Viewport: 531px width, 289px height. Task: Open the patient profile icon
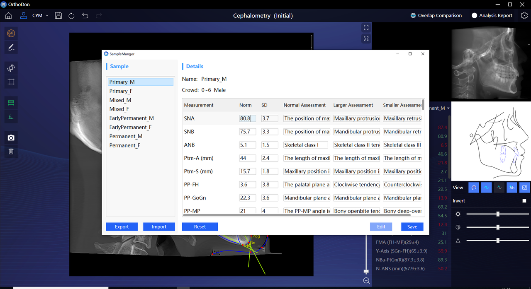[x=24, y=16]
